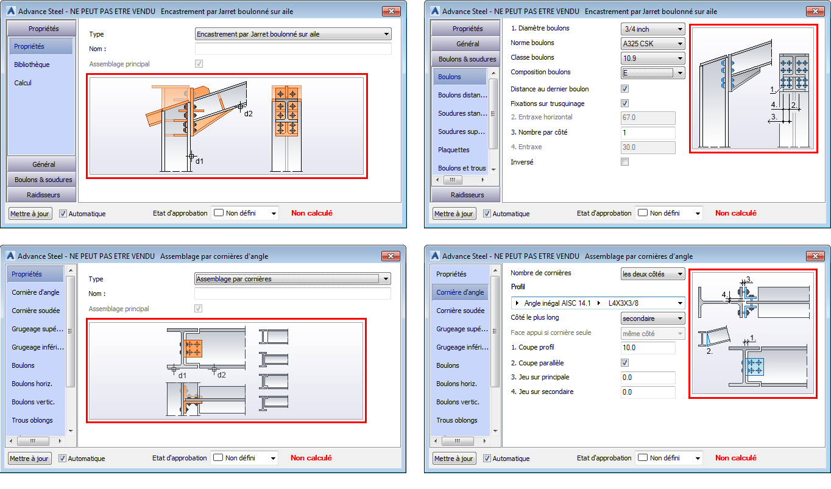The image size is (831, 489).
Task: Select Calcul in the top-left dialog sidebar
Action: (x=41, y=83)
